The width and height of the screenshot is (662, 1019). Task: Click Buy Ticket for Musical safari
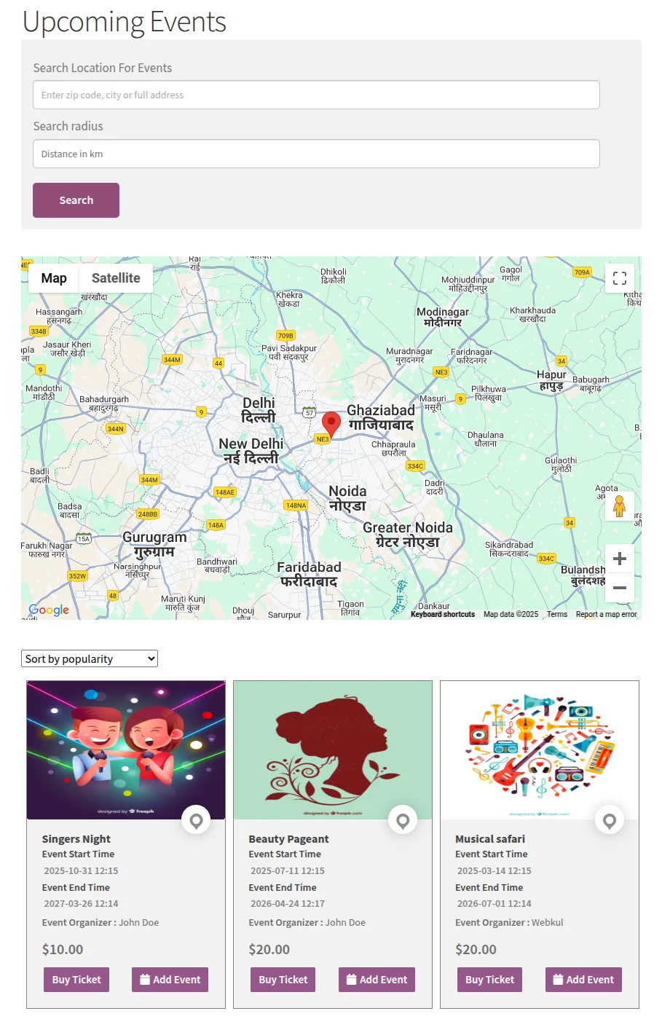(x=489, y=979)
